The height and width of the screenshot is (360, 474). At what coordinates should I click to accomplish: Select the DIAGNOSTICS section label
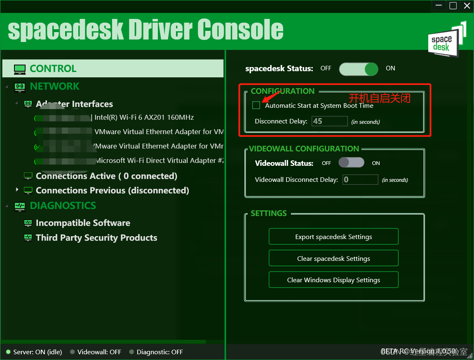coord(63,206)
